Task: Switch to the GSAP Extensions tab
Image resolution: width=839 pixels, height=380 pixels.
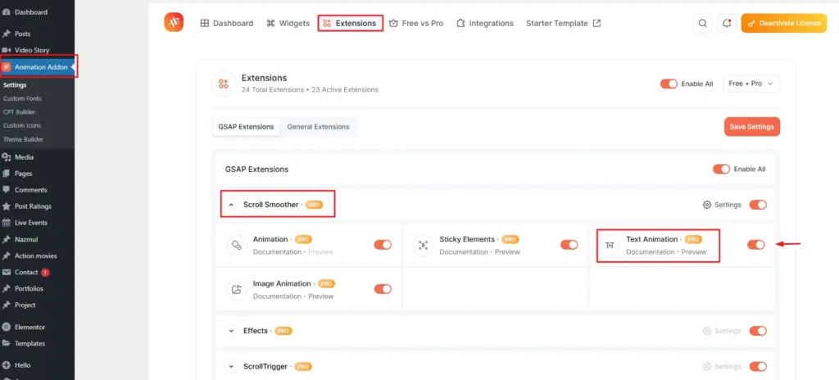Action: (246, 127)
